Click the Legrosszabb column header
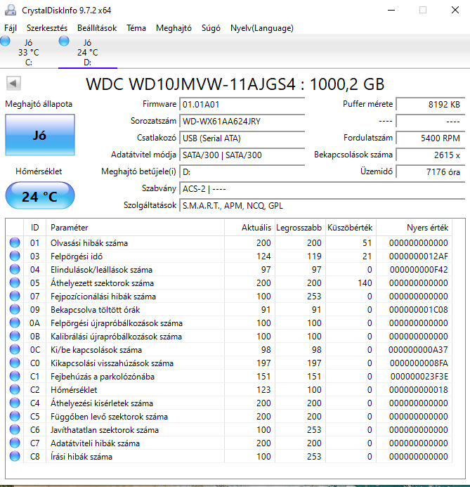Viewport: 470px width, 487px height. coord(300,228)
